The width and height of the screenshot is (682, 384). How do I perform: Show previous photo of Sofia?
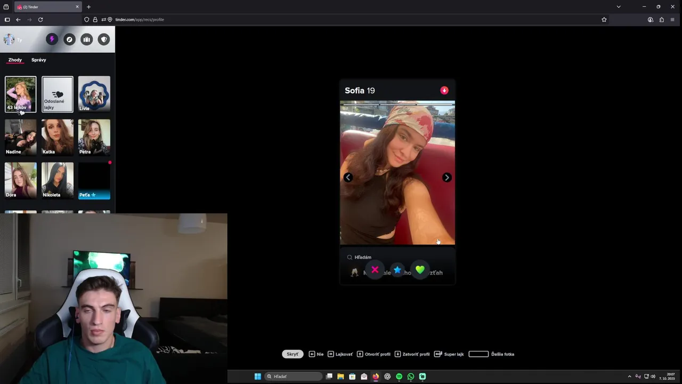pyautogui.click(x=348, y=178)
